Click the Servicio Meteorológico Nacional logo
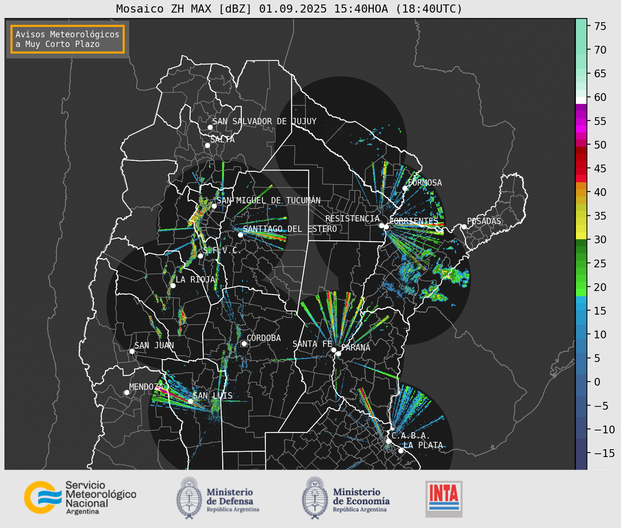 [x=80, y=497]
